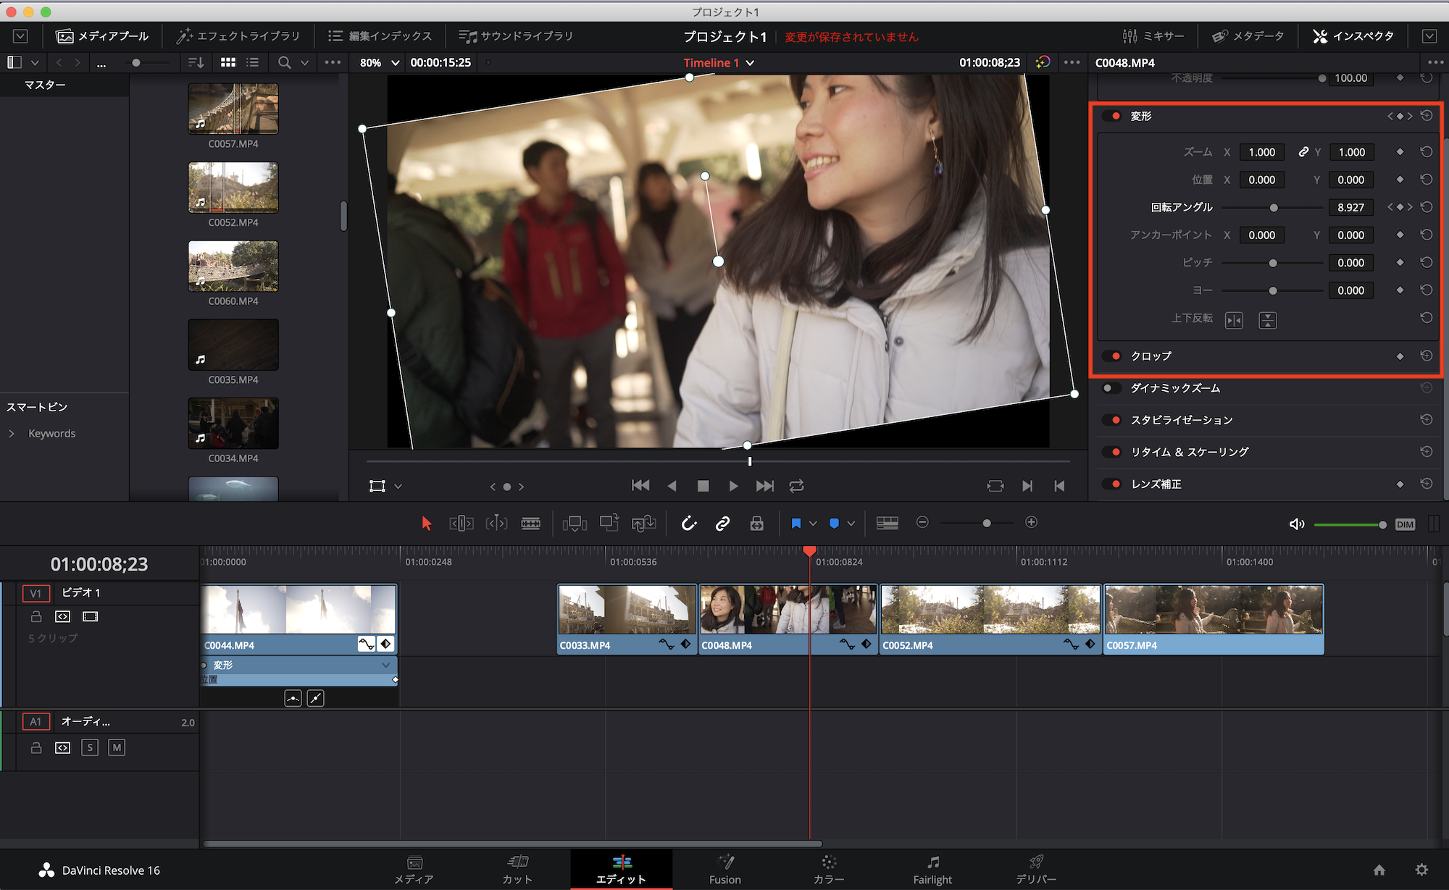Open the Timeline 1 dropdown
This screenshot has width=1449, height=890.
pos(750,63)
